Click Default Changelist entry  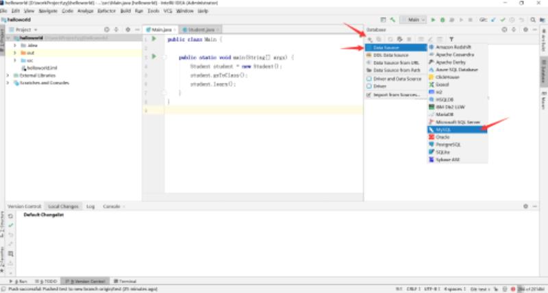[44, 215]
